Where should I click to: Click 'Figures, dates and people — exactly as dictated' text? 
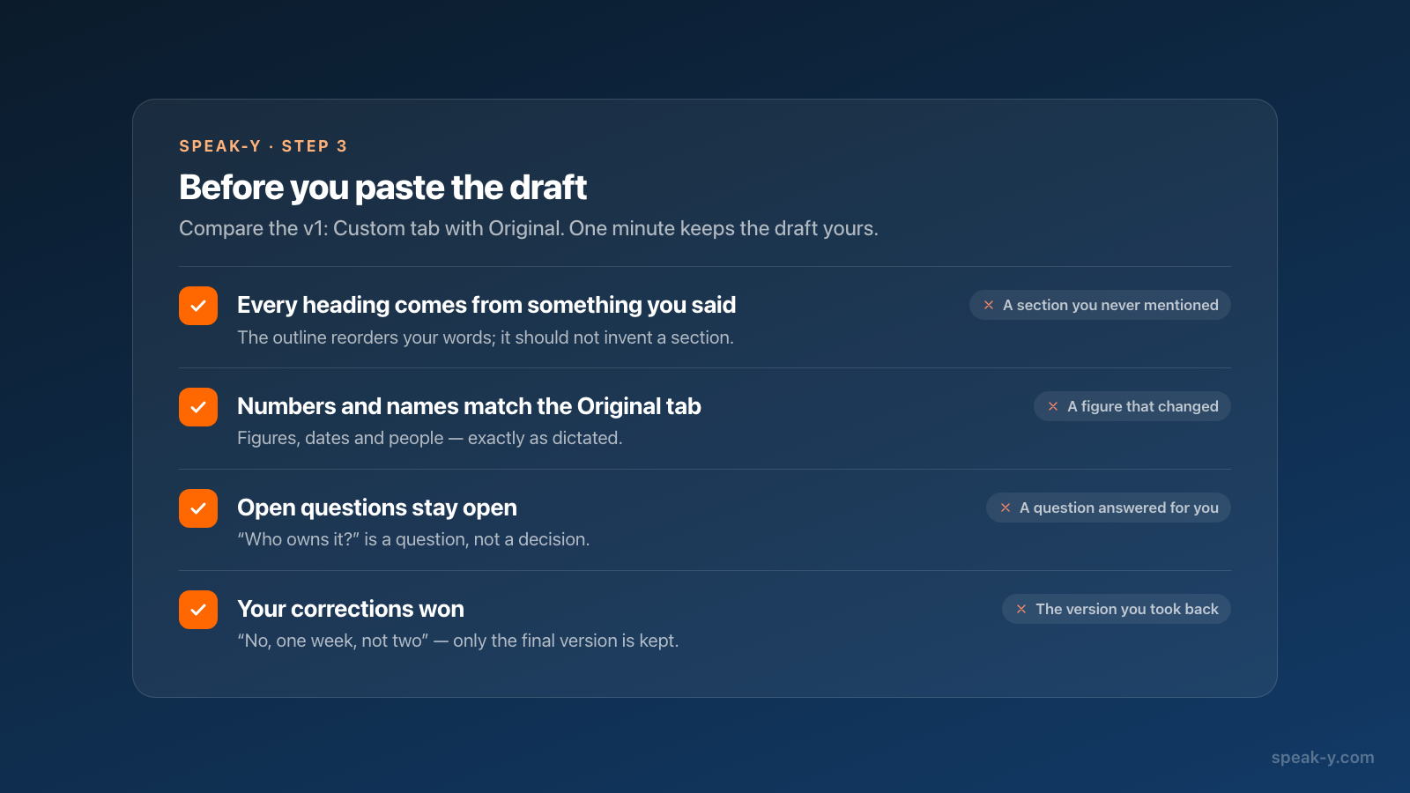430,438
